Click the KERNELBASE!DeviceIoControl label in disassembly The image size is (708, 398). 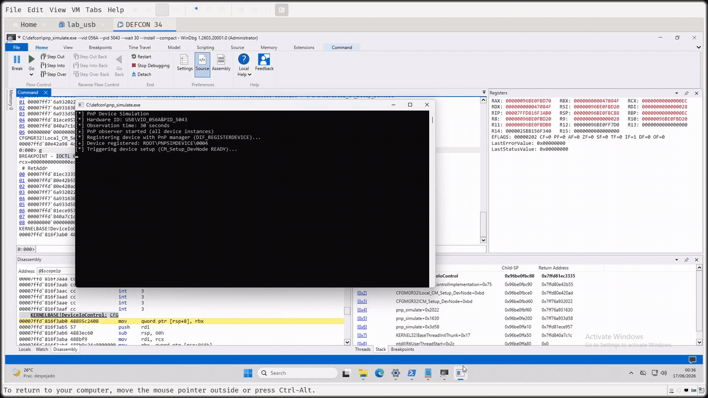coord(69,315)
